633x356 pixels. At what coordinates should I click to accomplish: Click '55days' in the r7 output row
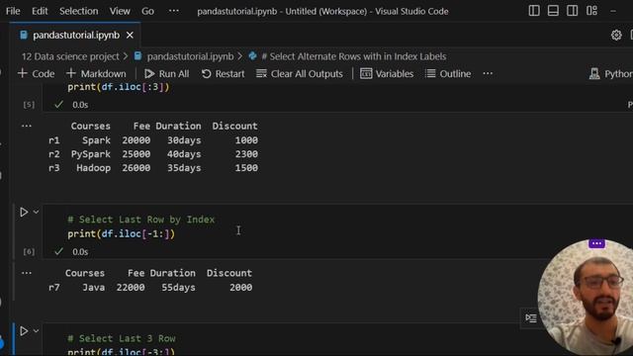click(x=178, y=288)
